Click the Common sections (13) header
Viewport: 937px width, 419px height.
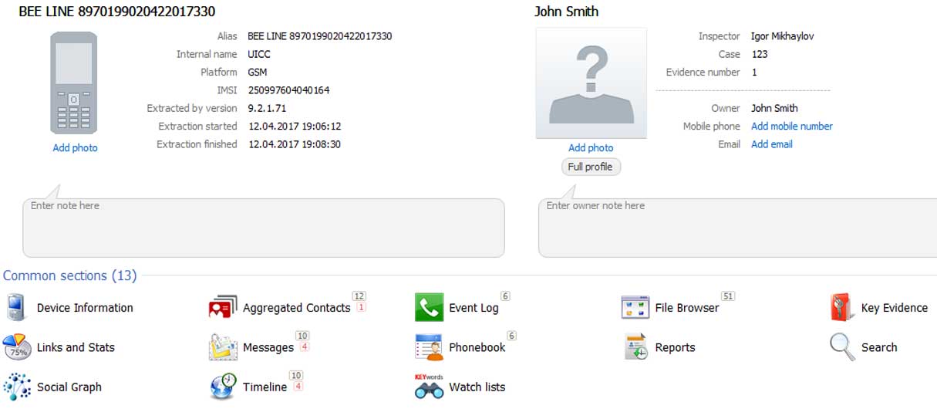point(69,275)
